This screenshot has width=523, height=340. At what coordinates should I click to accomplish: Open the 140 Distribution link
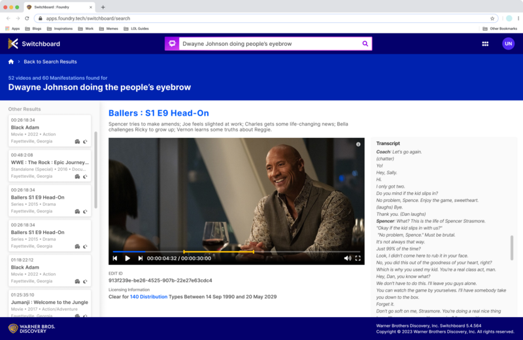pos(148,297)
